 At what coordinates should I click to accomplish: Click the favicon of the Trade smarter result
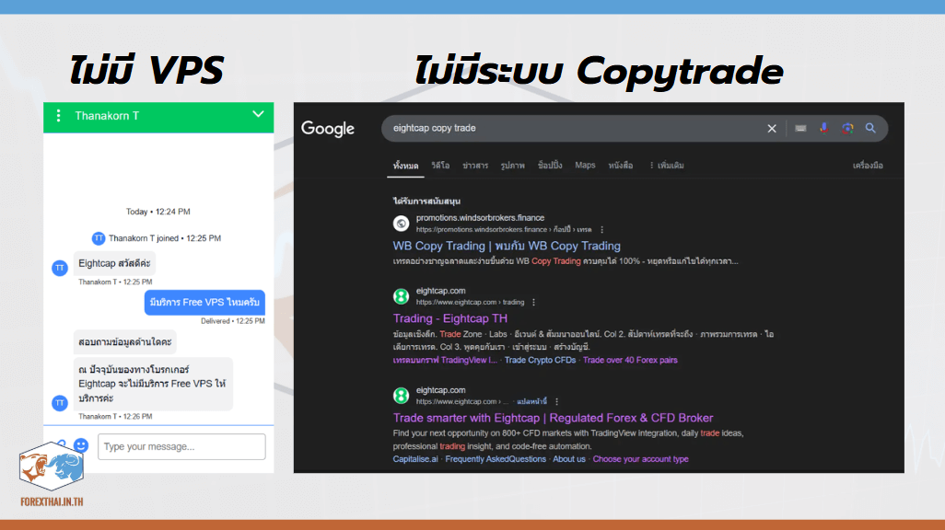401,396
